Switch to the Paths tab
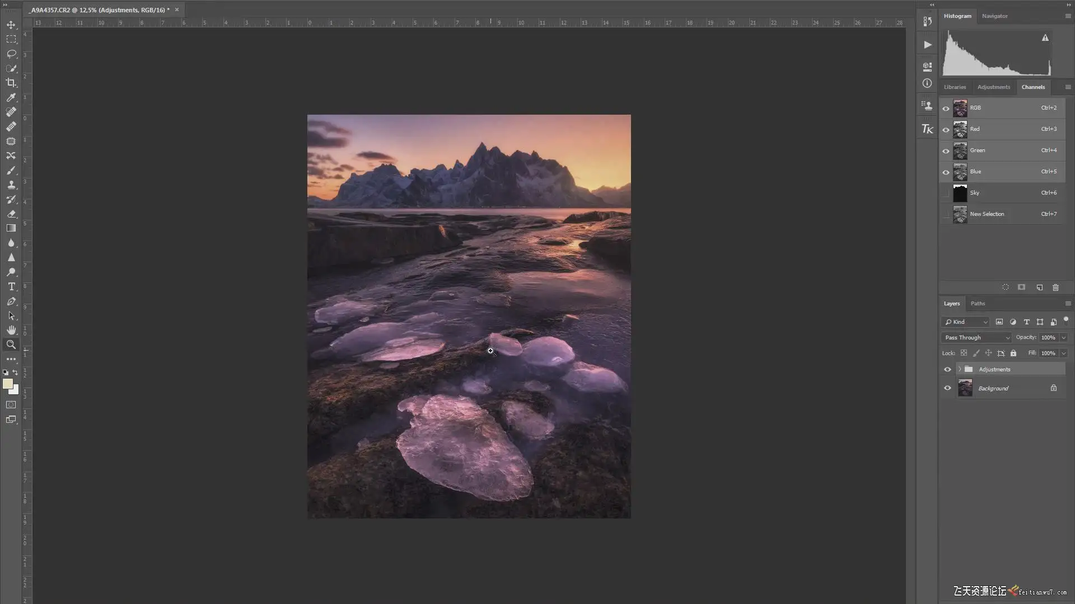This screenshot has height=604, width=1075. [978, 303]
